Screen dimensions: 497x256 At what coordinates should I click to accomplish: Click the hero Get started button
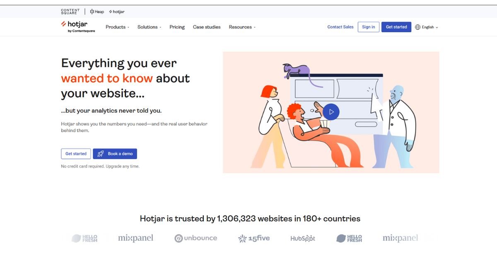[76, 154]
